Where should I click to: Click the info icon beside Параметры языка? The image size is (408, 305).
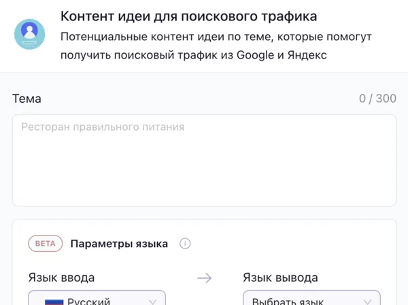pos(185,244)
